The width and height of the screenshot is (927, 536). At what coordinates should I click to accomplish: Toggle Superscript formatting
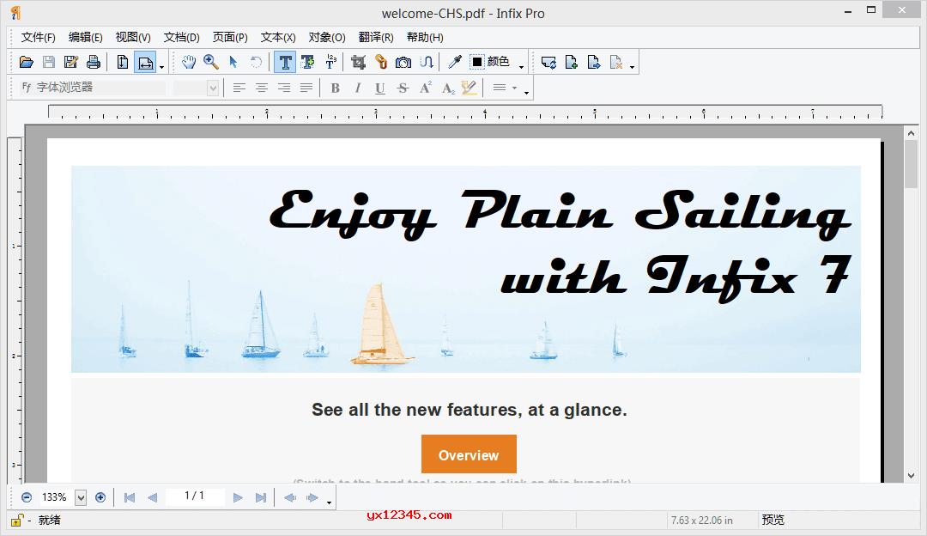[x=425, y=88]
